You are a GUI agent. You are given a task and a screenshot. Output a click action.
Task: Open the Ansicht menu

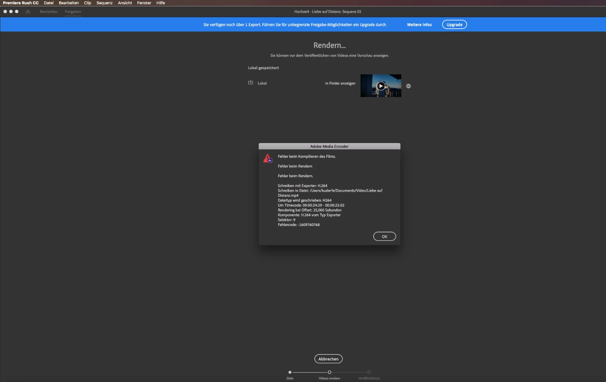(x=125, y=3)
